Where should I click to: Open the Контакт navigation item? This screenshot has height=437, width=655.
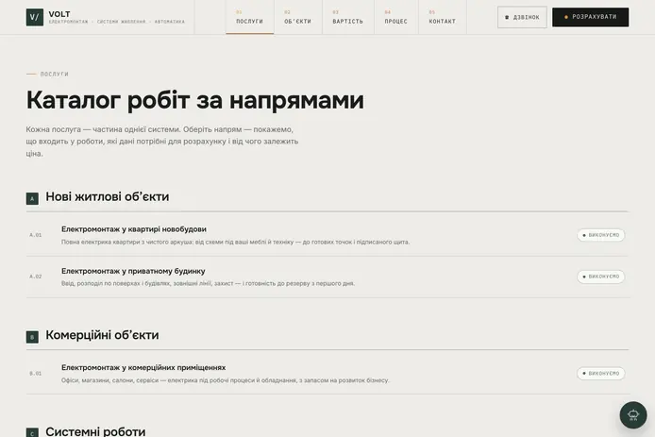click(x=443, y=17)
